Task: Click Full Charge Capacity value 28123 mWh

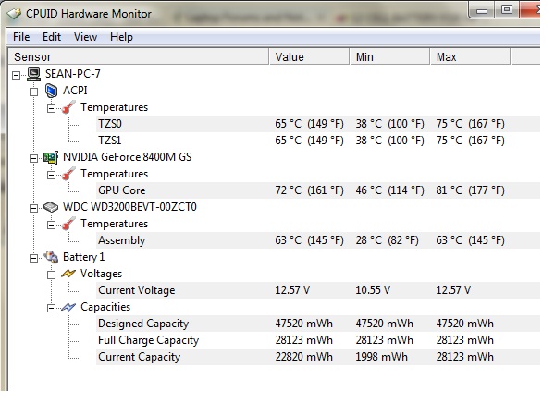Action: pyautogui.click(x=304, y=340)
